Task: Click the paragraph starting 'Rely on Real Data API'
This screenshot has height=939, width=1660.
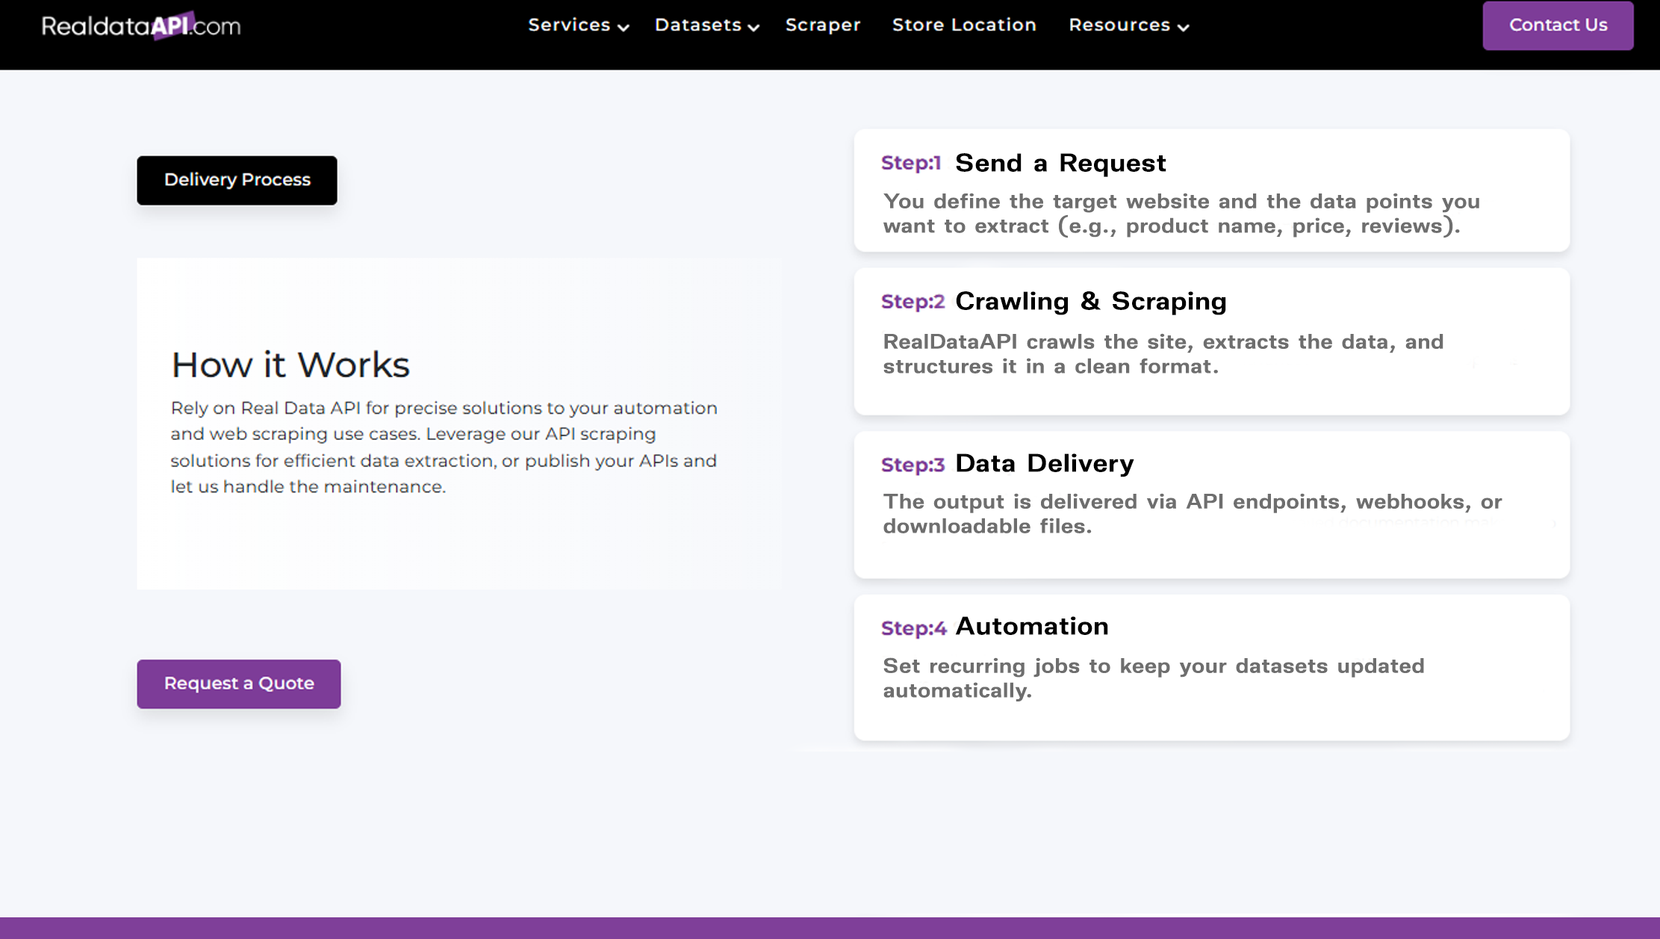Action: (x=444, y=447)
